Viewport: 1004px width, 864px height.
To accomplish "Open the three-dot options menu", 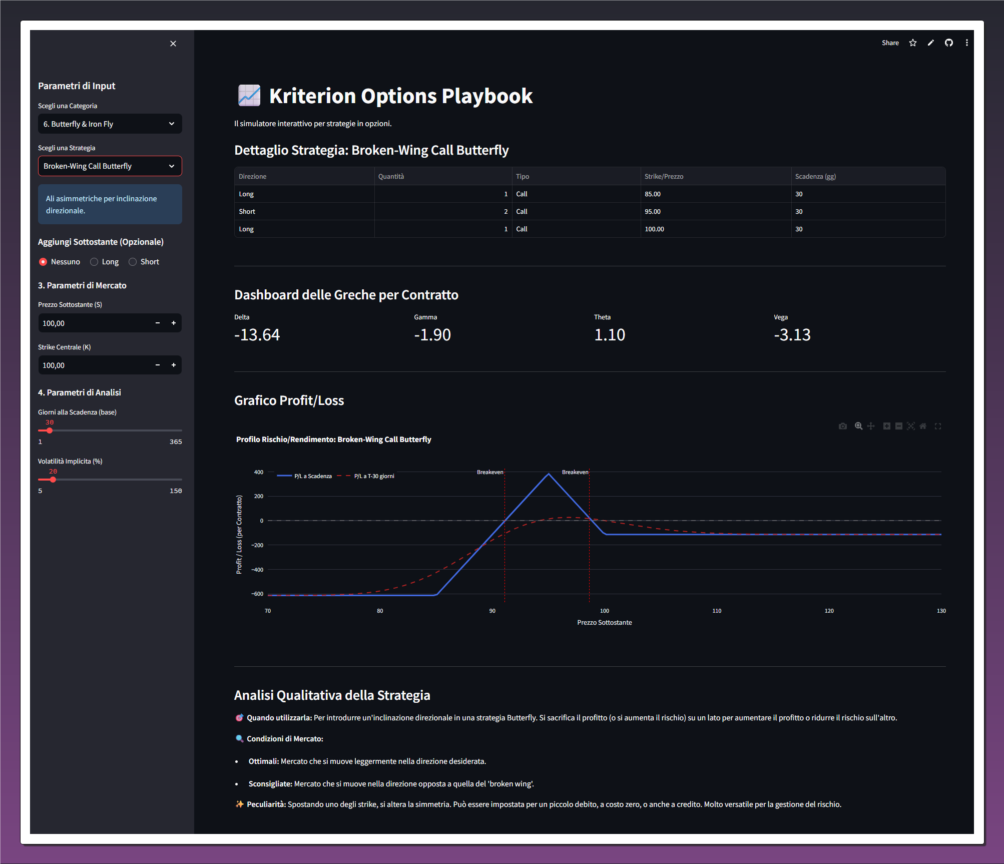I will (967, 43).
